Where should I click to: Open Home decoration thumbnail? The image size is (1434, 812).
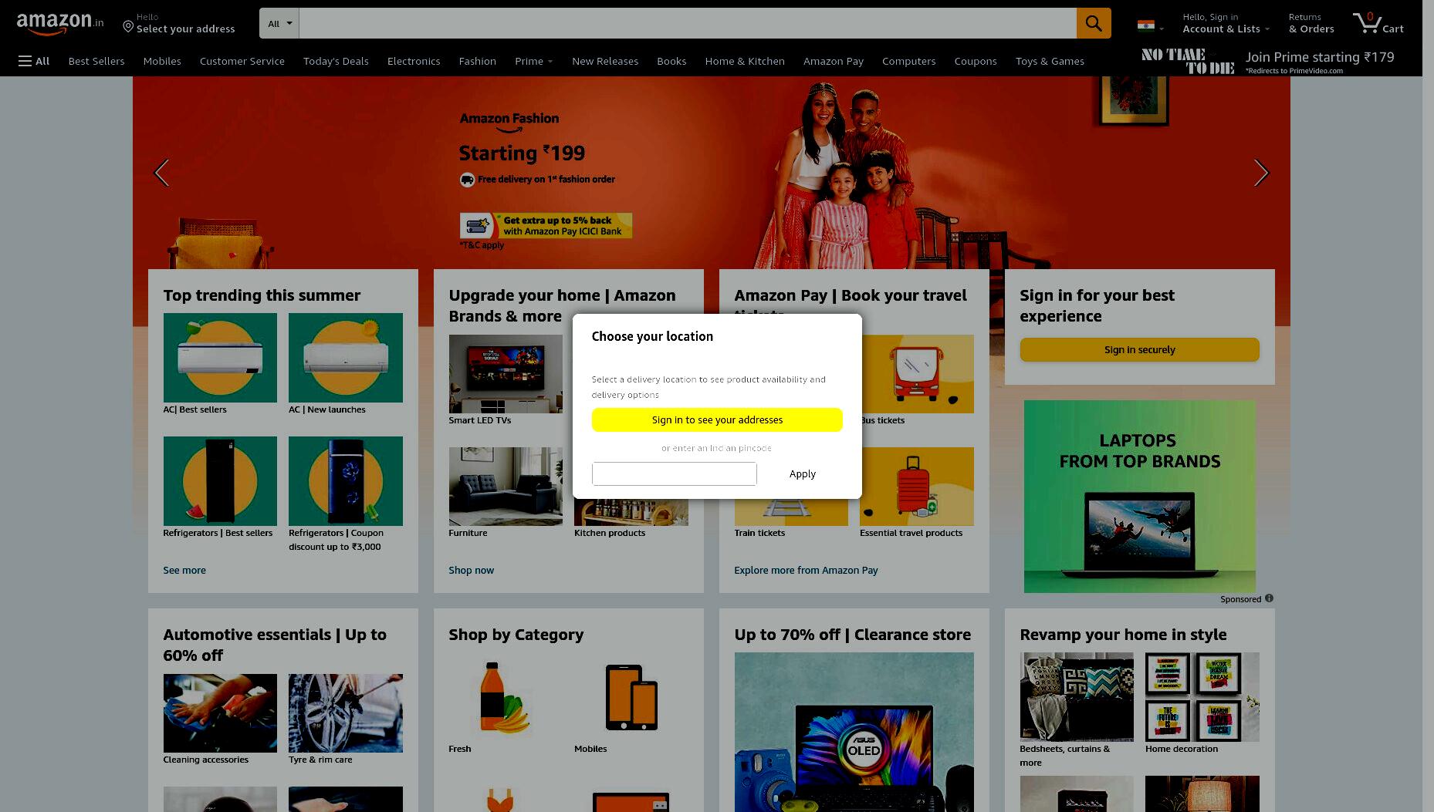pos(1202,697)
